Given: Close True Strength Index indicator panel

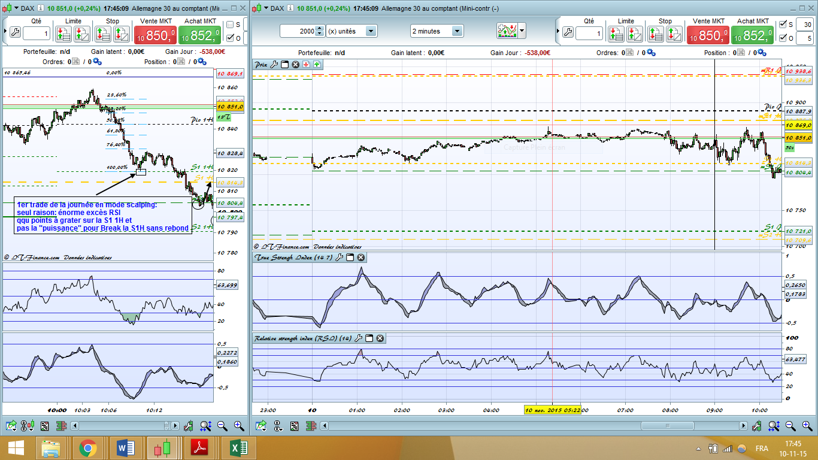Looking at the screenshot, I should click(x=361, y=257).
